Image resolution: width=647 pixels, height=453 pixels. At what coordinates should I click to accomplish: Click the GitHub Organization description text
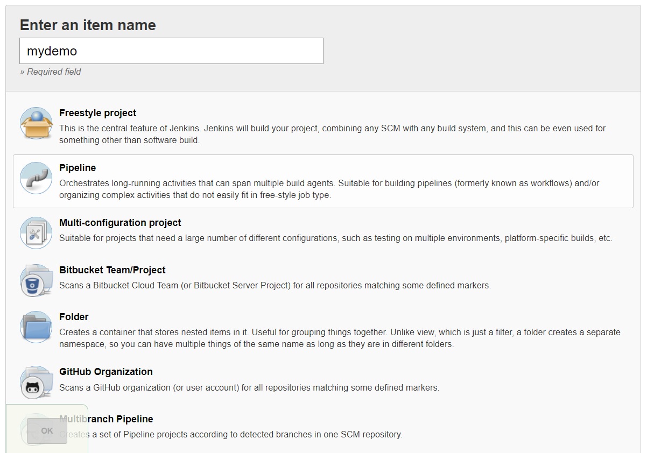pos(249,387)
